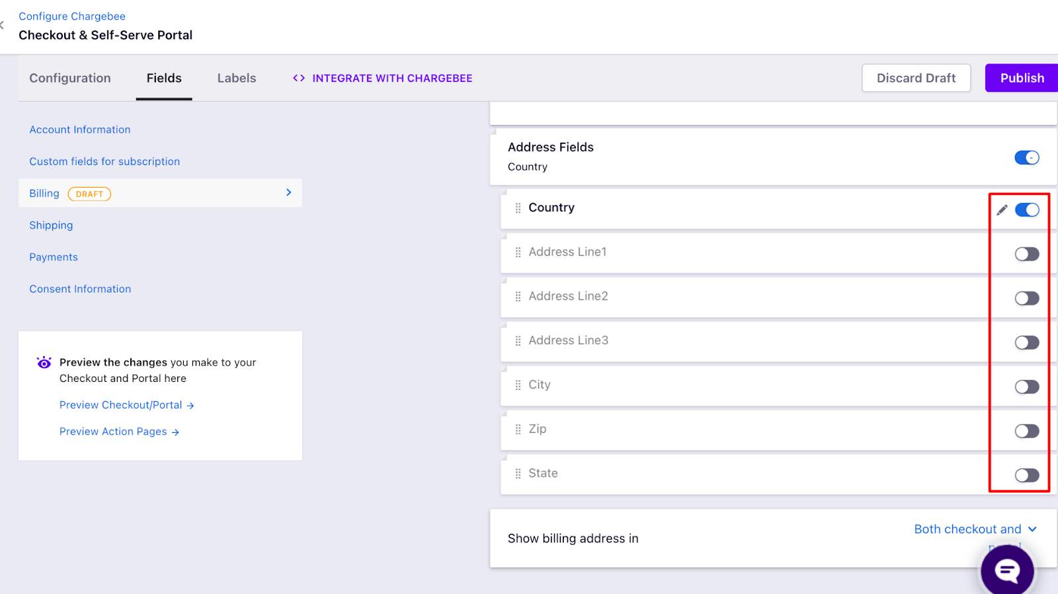Click the drag handle beside State field
Image resolution: width=1058 pixels, height=594 pixels.
click(518, 474)
